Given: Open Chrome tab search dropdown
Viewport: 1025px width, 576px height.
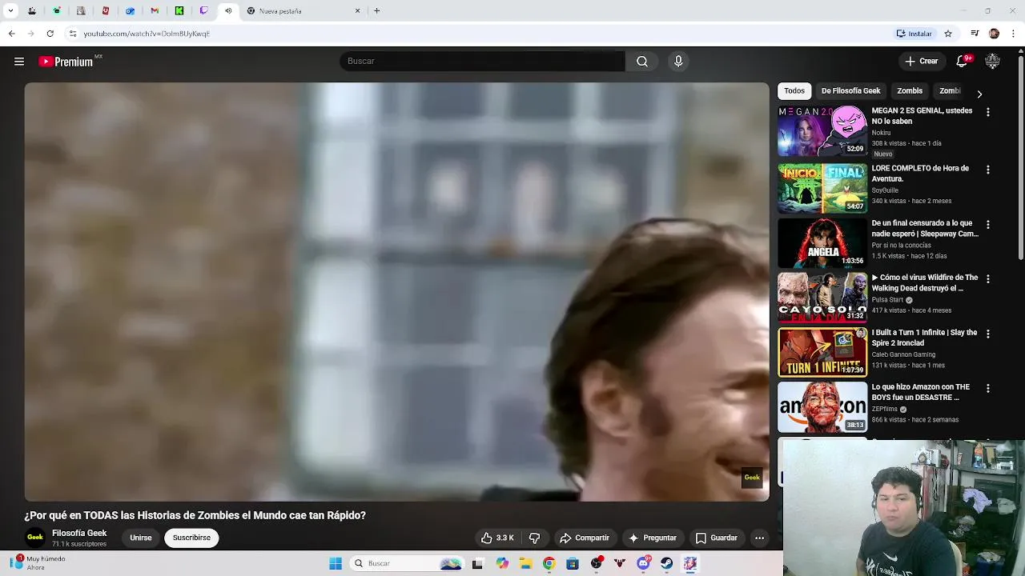Looking at the screenshot, I should 10,11.
